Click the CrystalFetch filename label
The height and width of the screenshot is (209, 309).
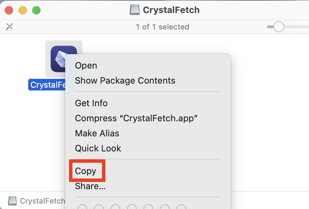[x=47, y=85]
